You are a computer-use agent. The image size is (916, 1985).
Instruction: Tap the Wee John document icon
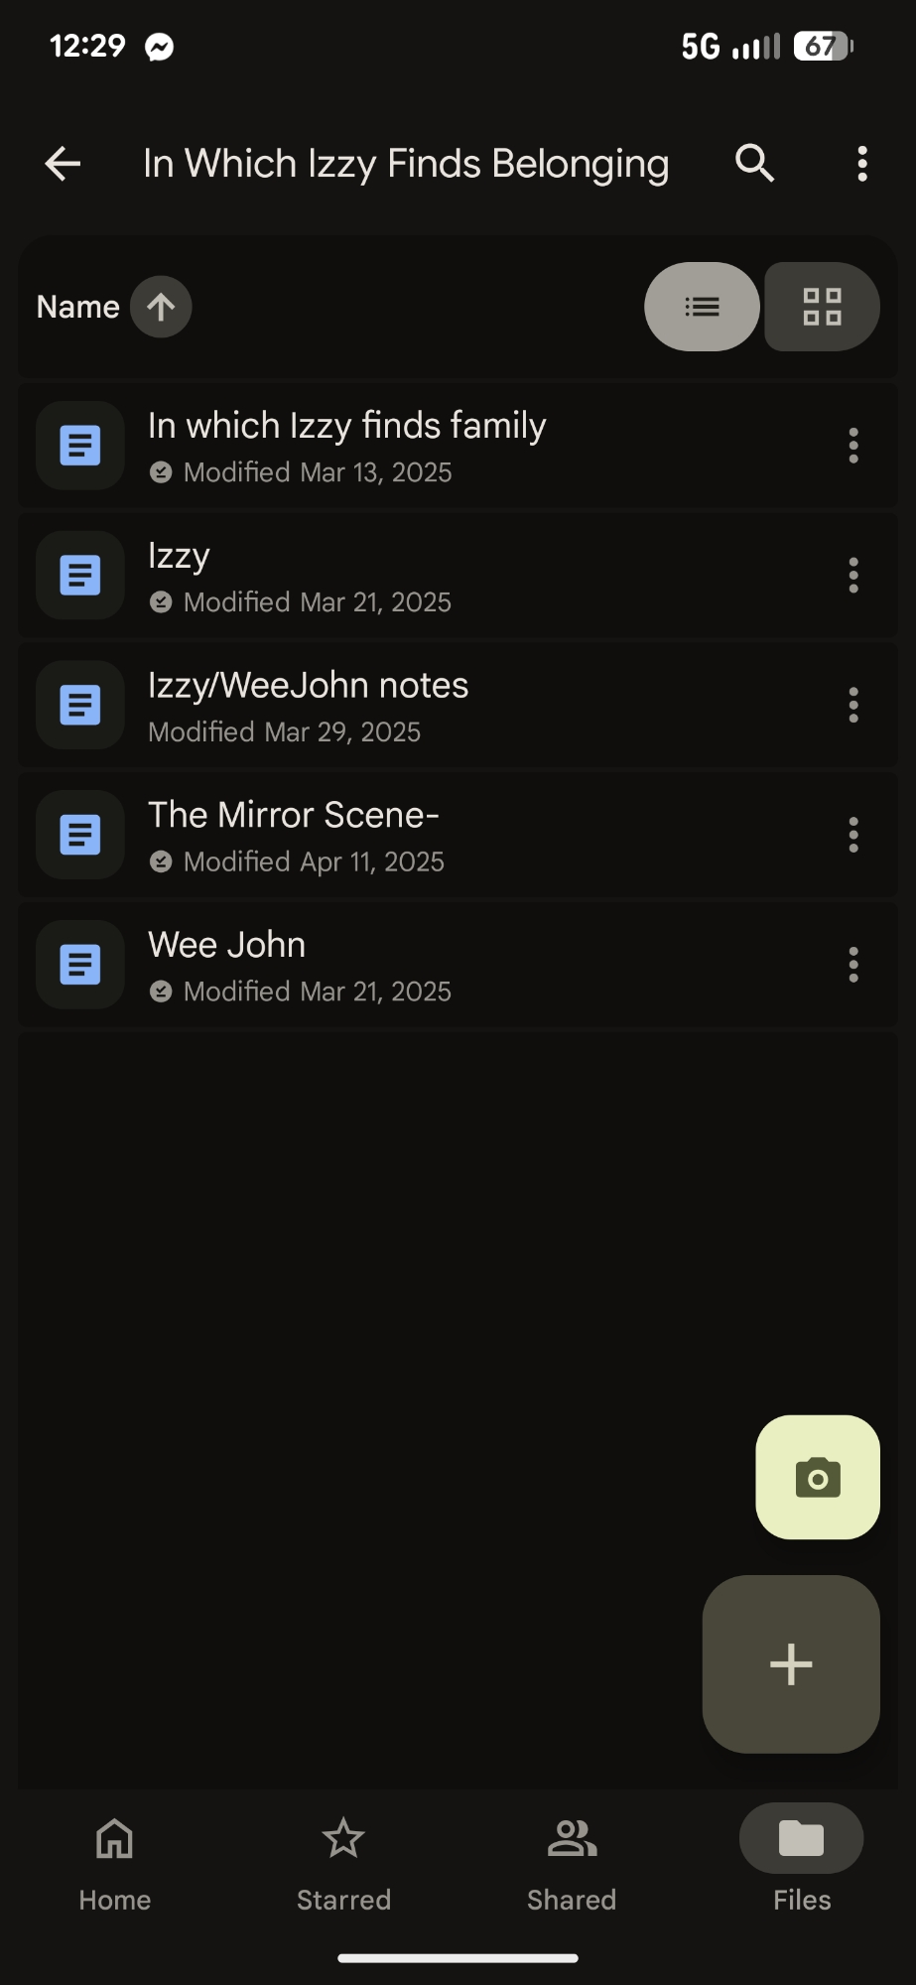click(x=80, y=965)
